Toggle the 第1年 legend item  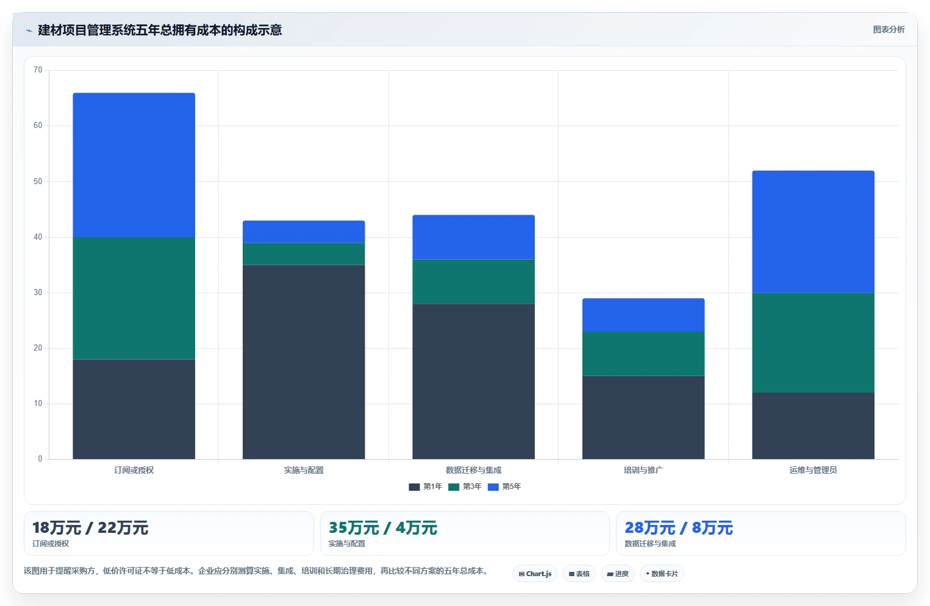(x=426, y=487)
